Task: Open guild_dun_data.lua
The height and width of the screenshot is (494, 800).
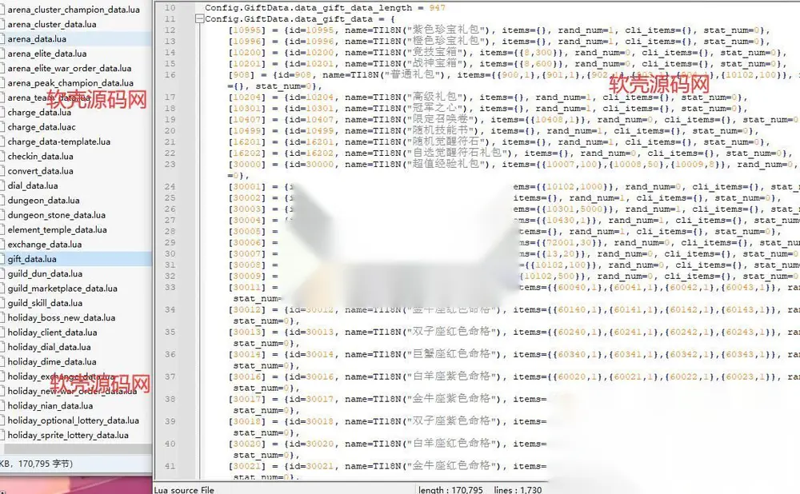Action: click(x=45, y=273)
